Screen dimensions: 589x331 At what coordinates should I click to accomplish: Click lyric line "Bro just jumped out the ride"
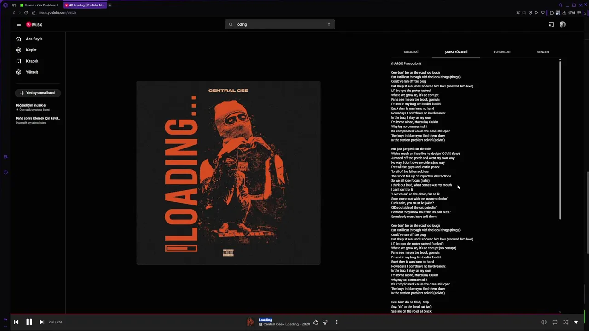click(x=411, y=149)
